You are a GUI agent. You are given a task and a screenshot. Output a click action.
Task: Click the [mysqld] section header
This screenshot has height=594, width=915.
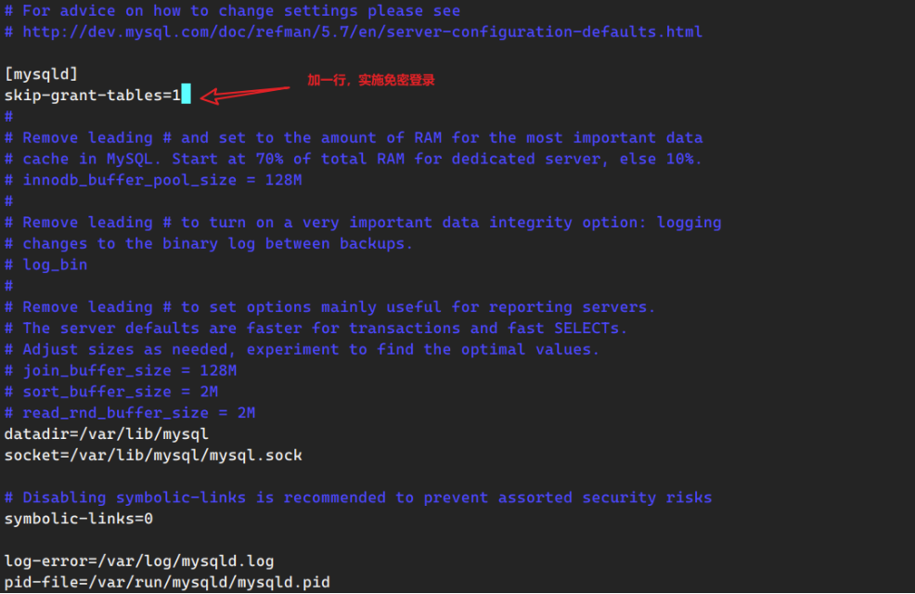42,73
